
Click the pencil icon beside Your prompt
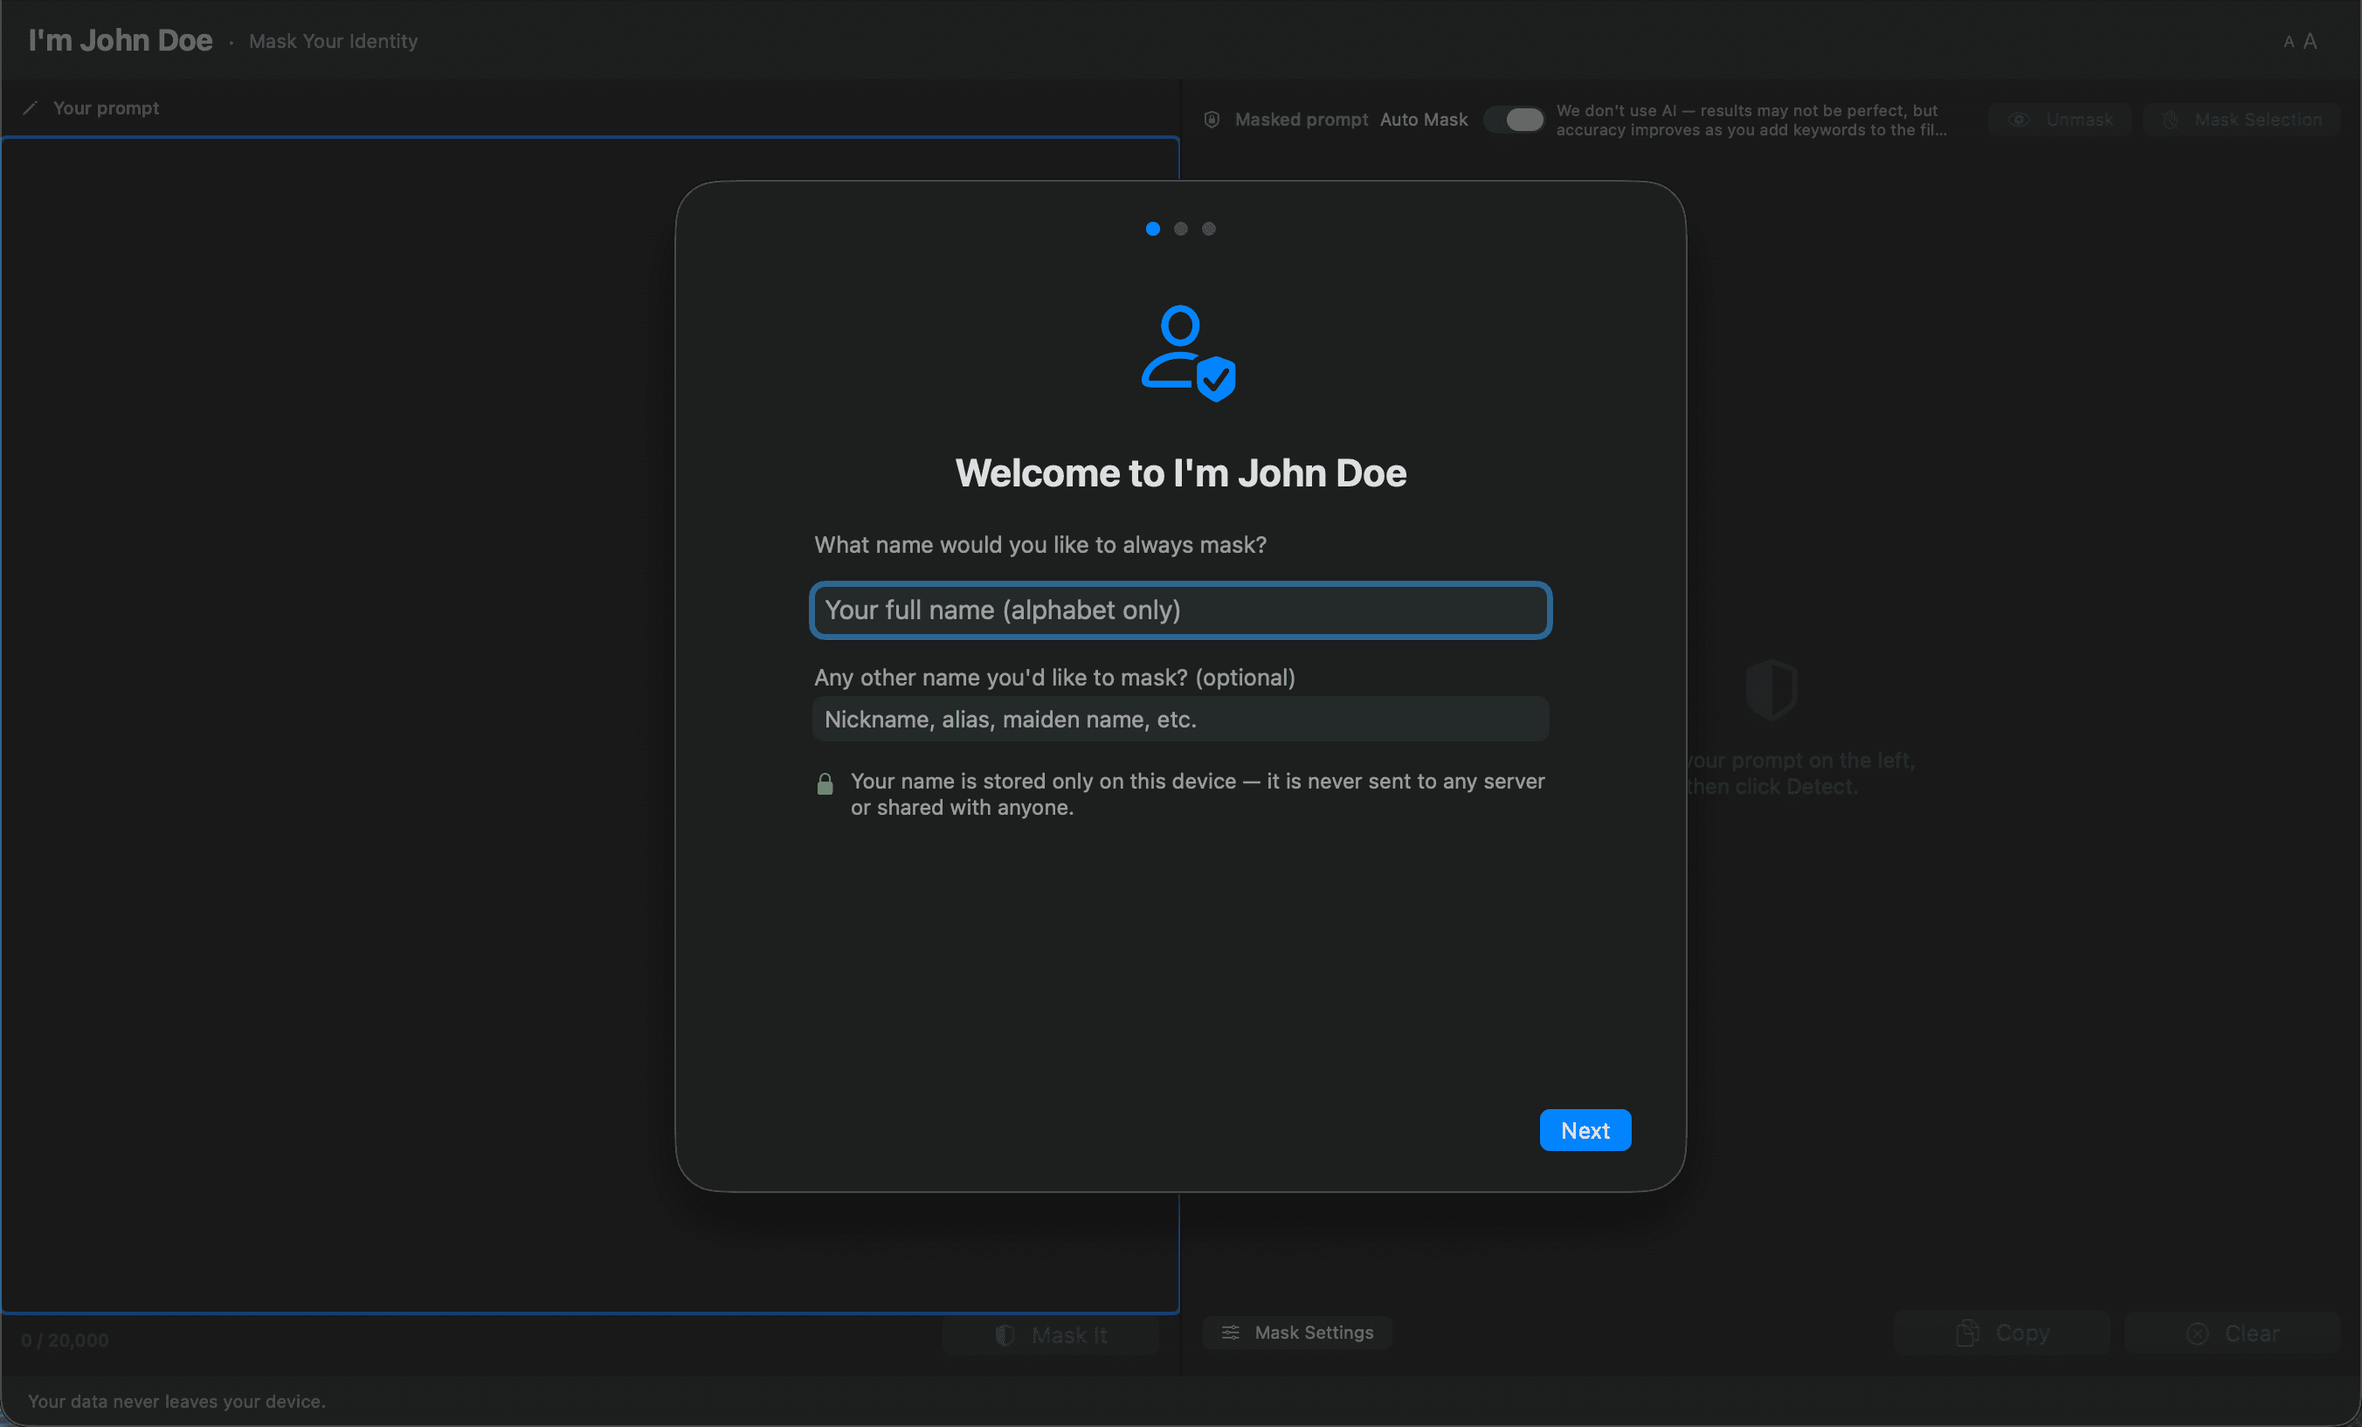(30, 107)
